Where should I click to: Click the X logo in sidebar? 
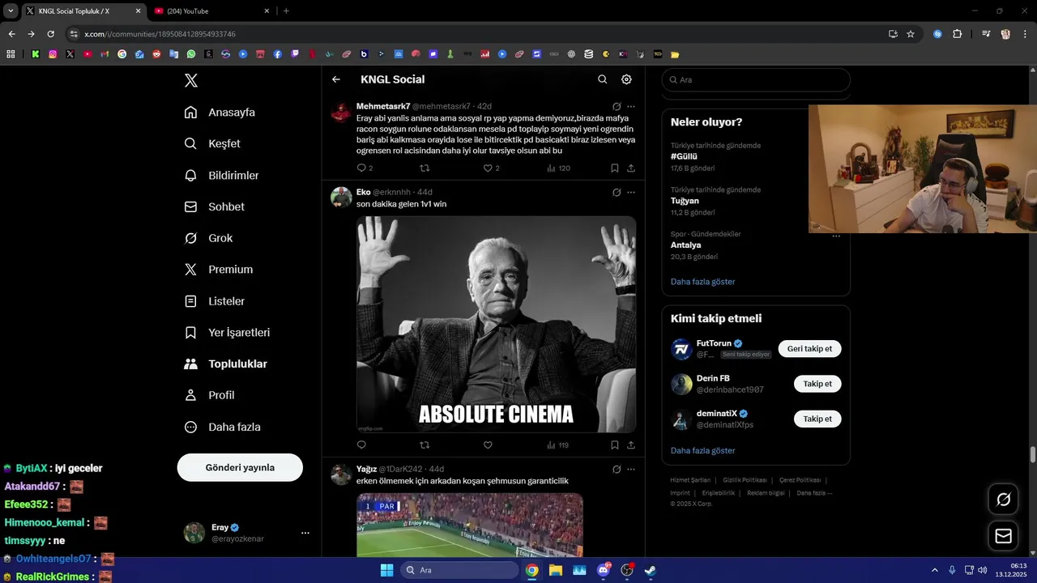click(190, 80)
